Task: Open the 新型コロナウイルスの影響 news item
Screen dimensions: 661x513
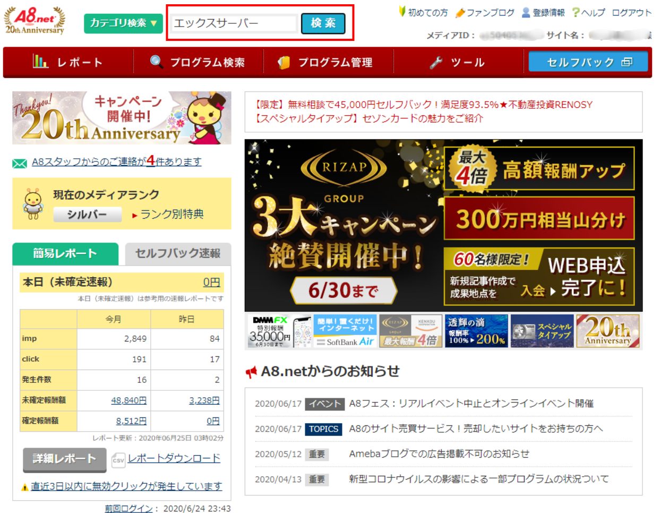Action: 479,479
